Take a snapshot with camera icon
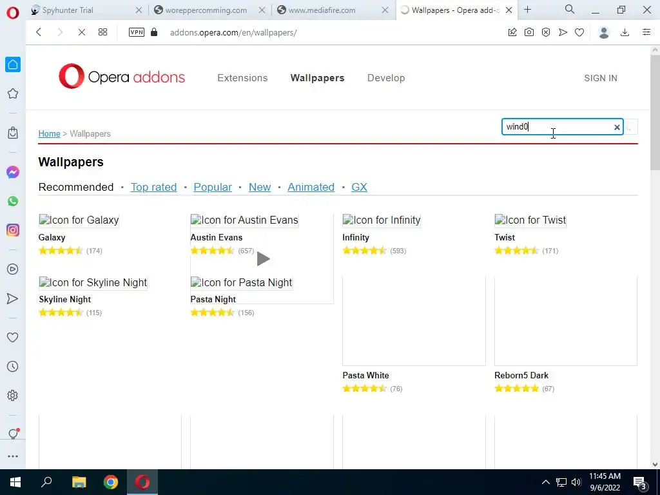This screenshot has height=495, width=660. (529, 32)
